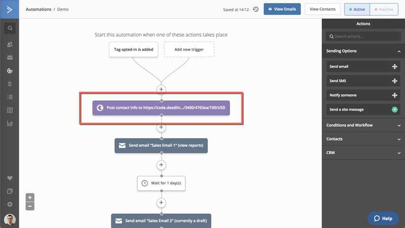Click Add new trigger box
This screenshot has height=228, width=405.
(x=189, y=49)
